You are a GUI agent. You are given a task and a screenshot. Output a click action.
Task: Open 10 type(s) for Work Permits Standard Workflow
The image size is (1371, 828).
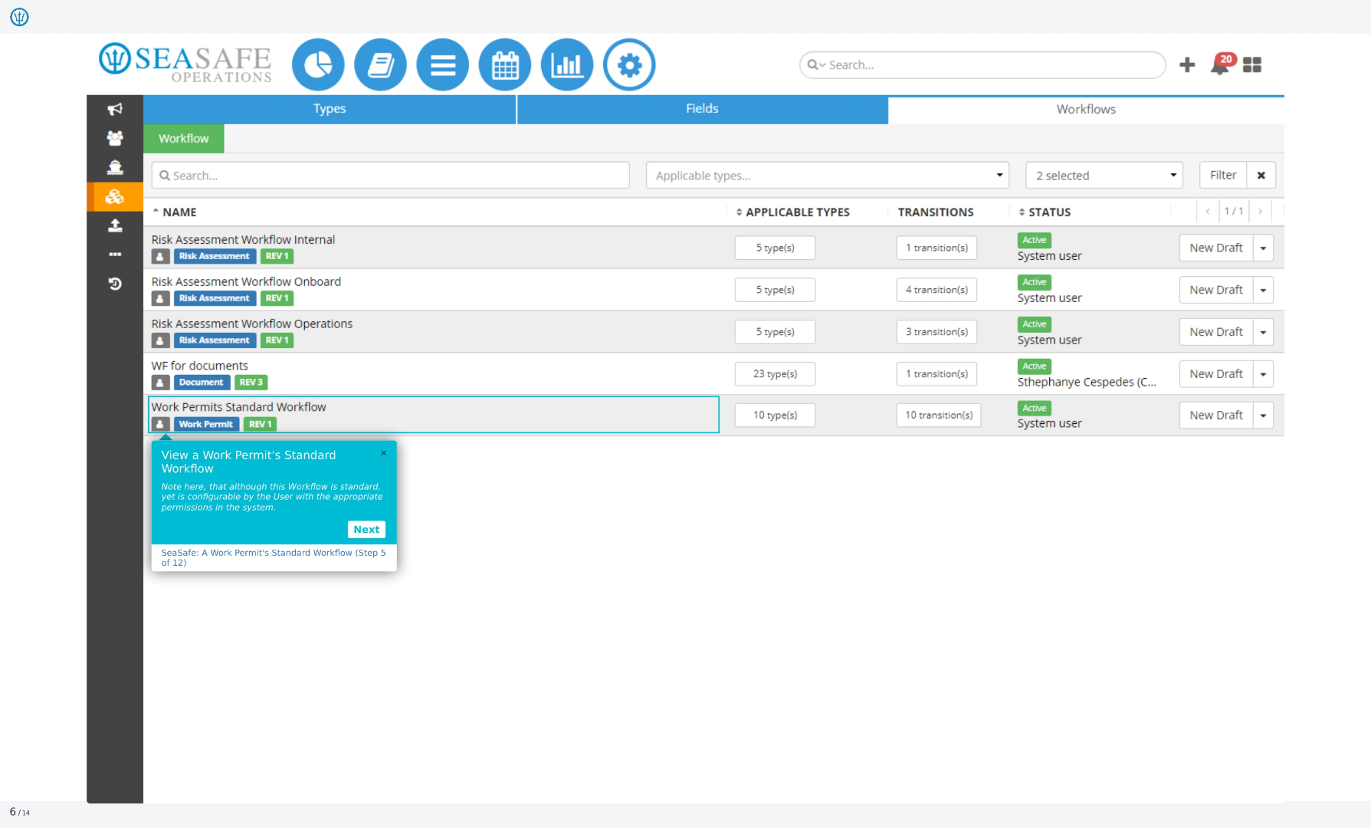775,416
